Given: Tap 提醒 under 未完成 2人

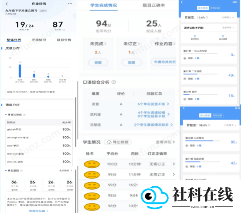Looking at the screenshot, I should click(98, 62).
